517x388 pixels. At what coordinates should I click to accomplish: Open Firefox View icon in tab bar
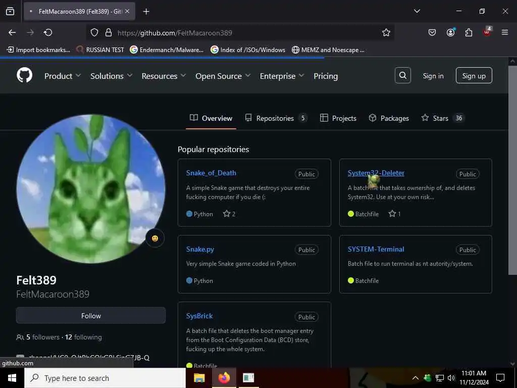(x=10, y=11)
